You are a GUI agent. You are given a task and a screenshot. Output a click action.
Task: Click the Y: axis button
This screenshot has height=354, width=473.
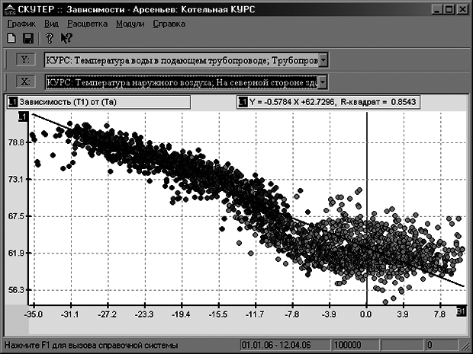click(x=25, y=59)
